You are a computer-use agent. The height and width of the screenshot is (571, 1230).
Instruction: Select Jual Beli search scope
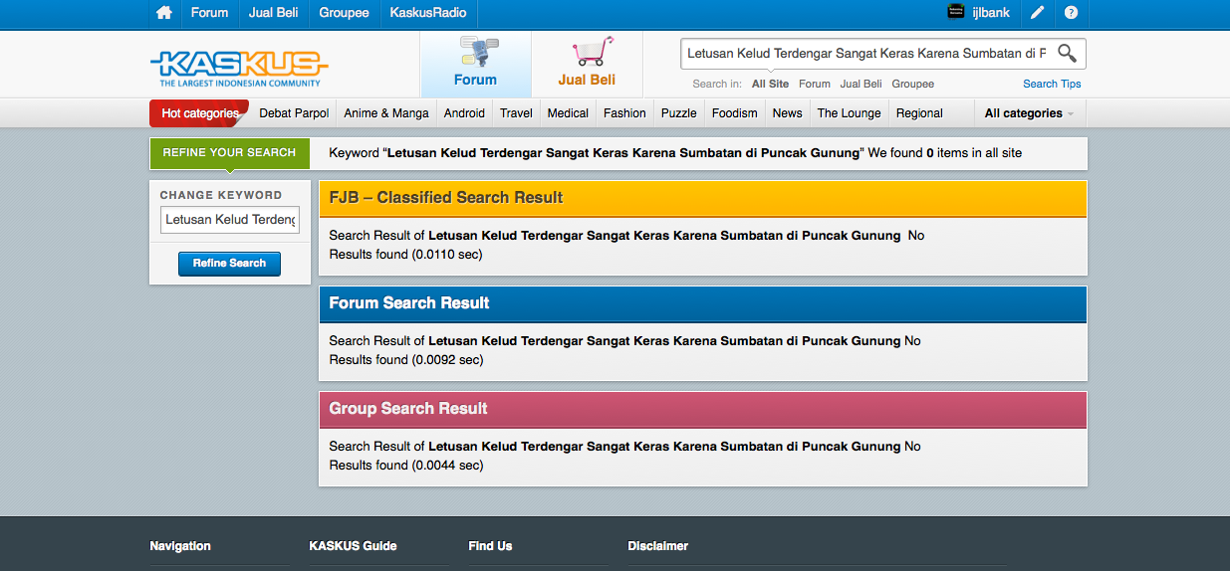coord(861,85)
